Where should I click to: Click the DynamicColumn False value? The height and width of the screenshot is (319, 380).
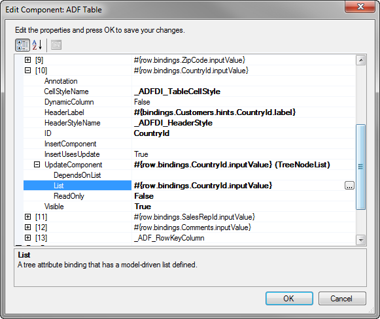point(142,102)
